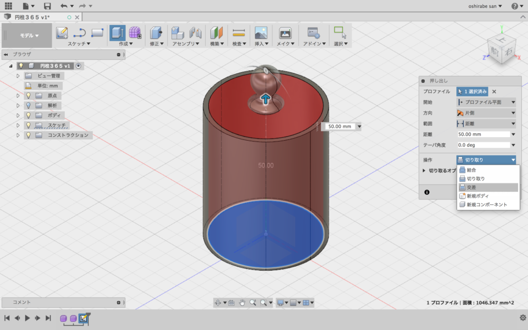Click the floating 50.00 mm distance field
Viewport: 528px width, 330px height.
tap(339, 127)
